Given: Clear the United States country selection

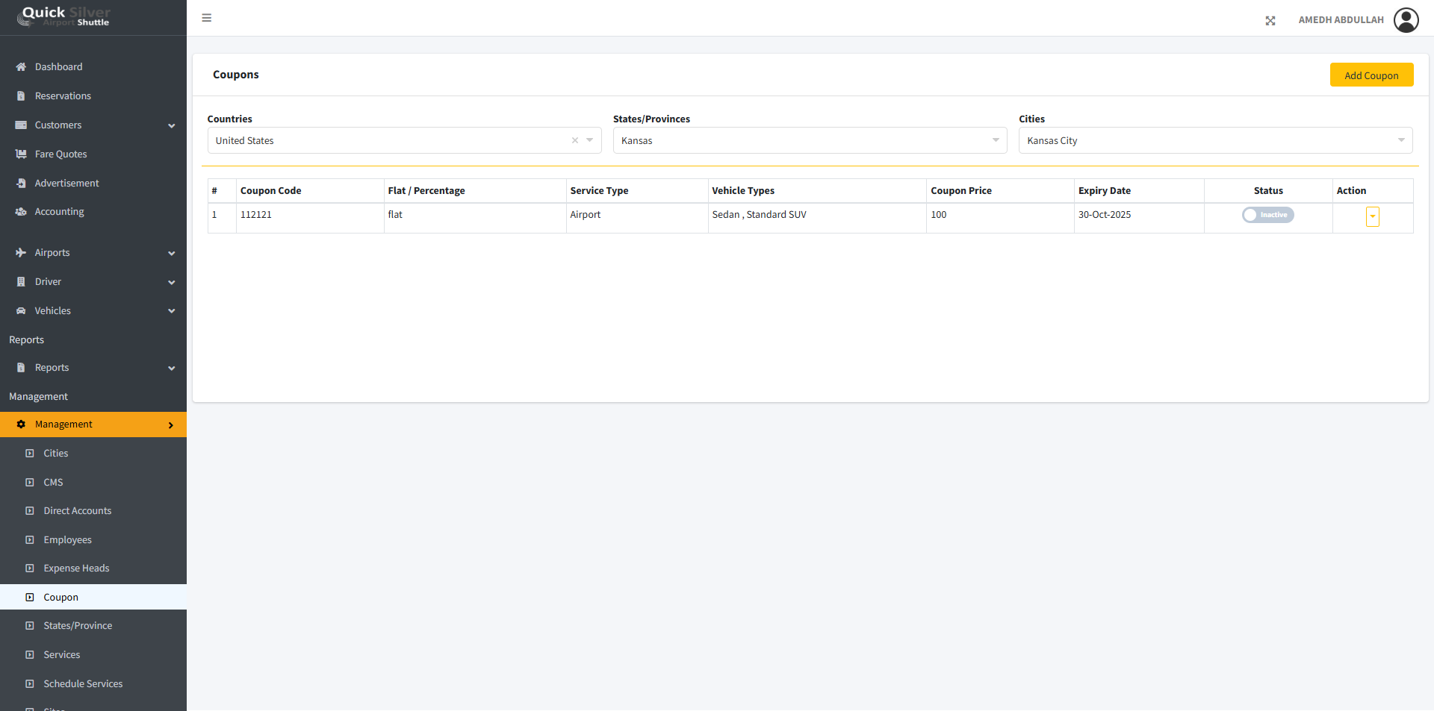Looking at the screenshot, I should pos(574,140).
